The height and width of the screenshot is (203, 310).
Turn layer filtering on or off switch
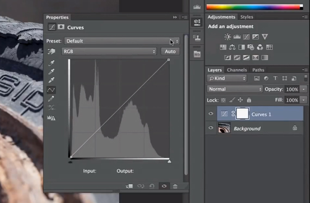306,78
